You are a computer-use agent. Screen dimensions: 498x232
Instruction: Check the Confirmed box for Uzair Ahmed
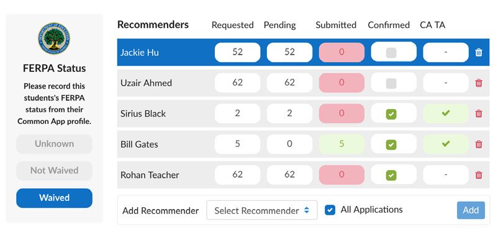tap(391, 84)
